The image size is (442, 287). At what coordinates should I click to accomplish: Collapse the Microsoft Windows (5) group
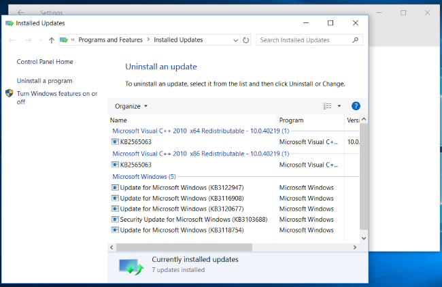143,176
